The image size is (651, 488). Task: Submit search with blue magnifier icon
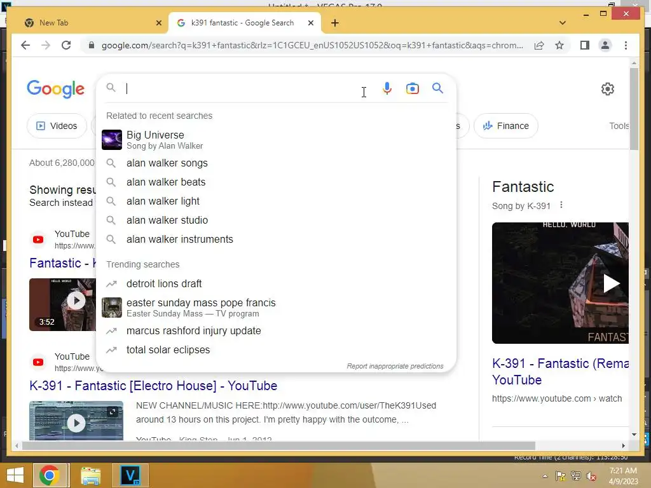coord(437,88)
